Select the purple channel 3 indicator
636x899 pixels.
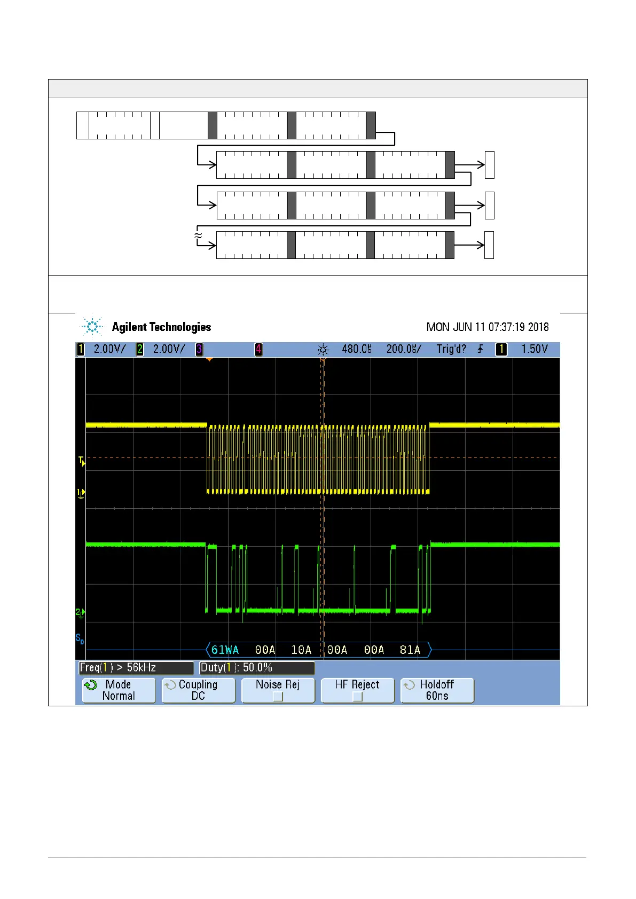(x=199, y=350)
